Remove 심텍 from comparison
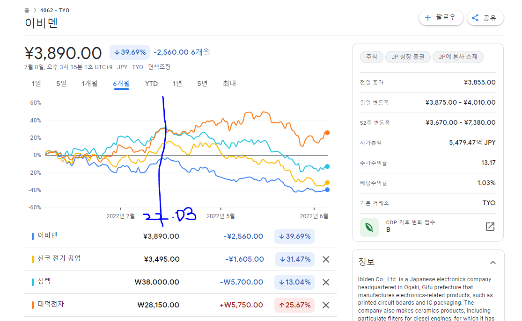 (x=326, y=282)
